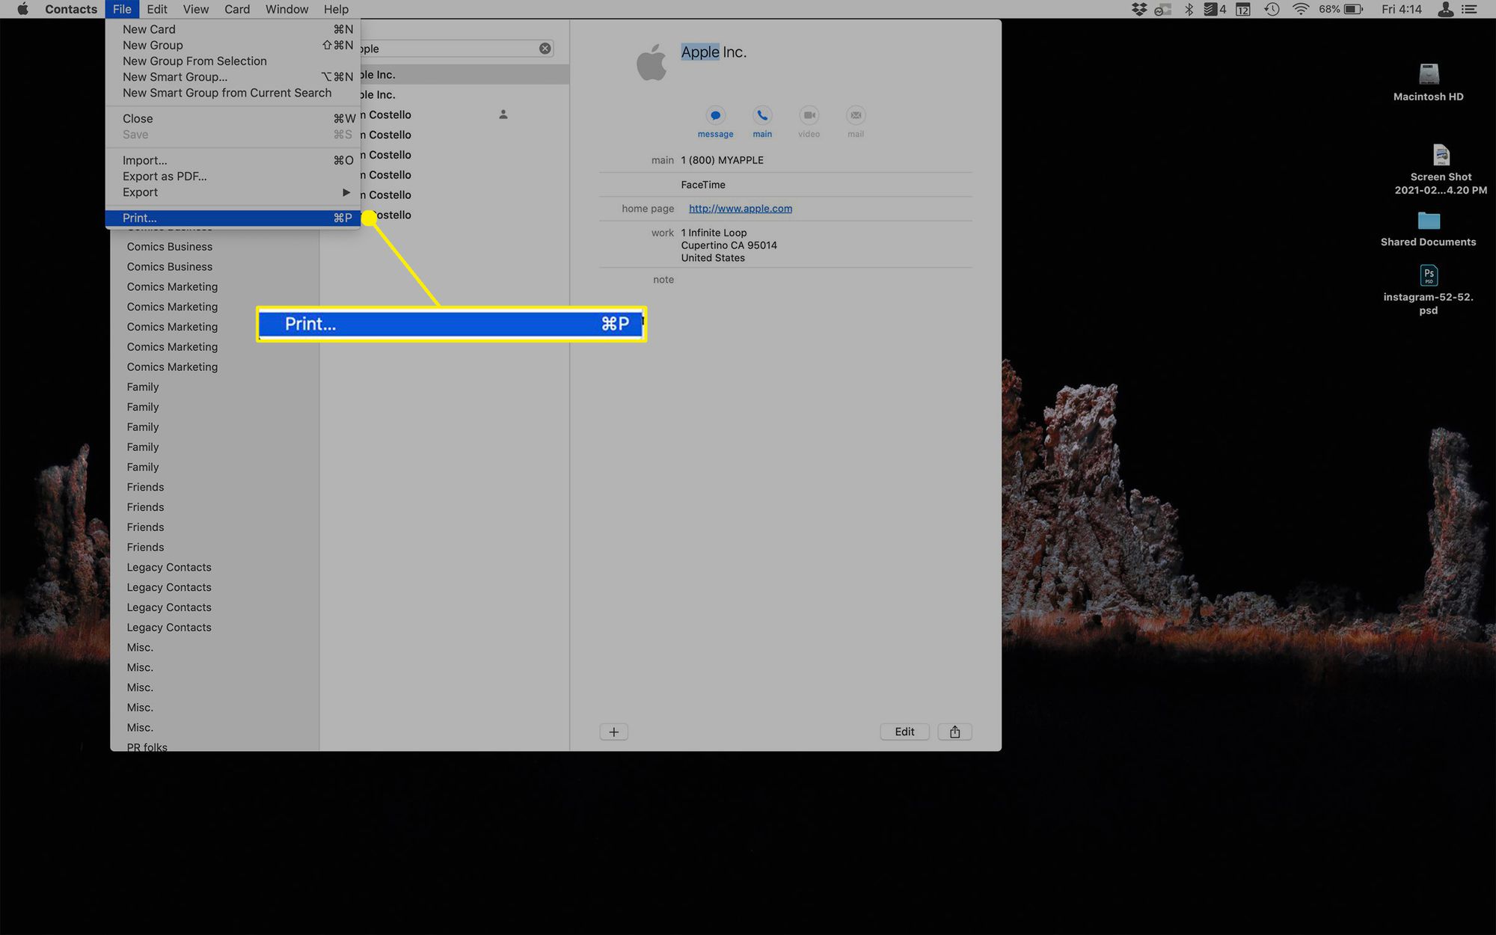
Task: Click Edit button for Apple Inc. contact
Action: tap(904, 732)
